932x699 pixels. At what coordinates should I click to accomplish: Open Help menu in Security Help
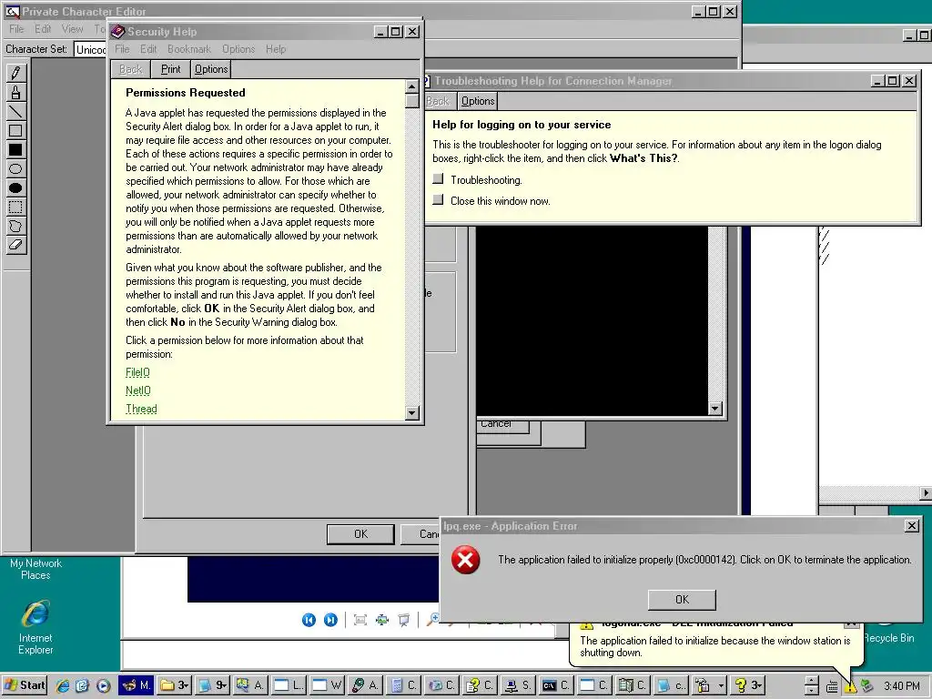coord(276,49)
